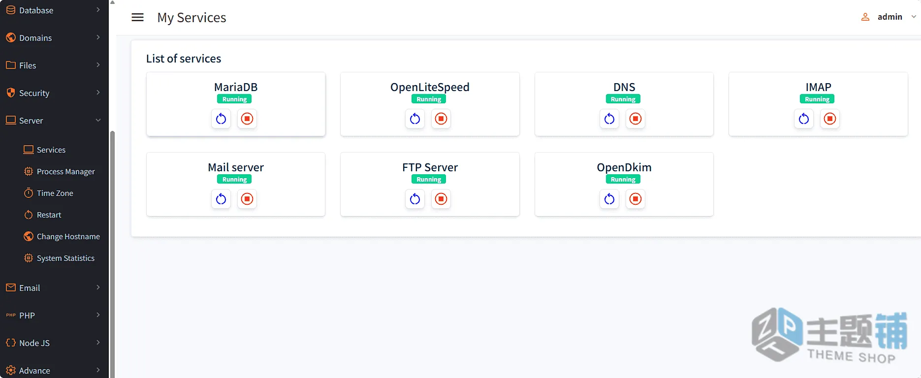Stop the OpenLiteSpeed service

[441, 119]
